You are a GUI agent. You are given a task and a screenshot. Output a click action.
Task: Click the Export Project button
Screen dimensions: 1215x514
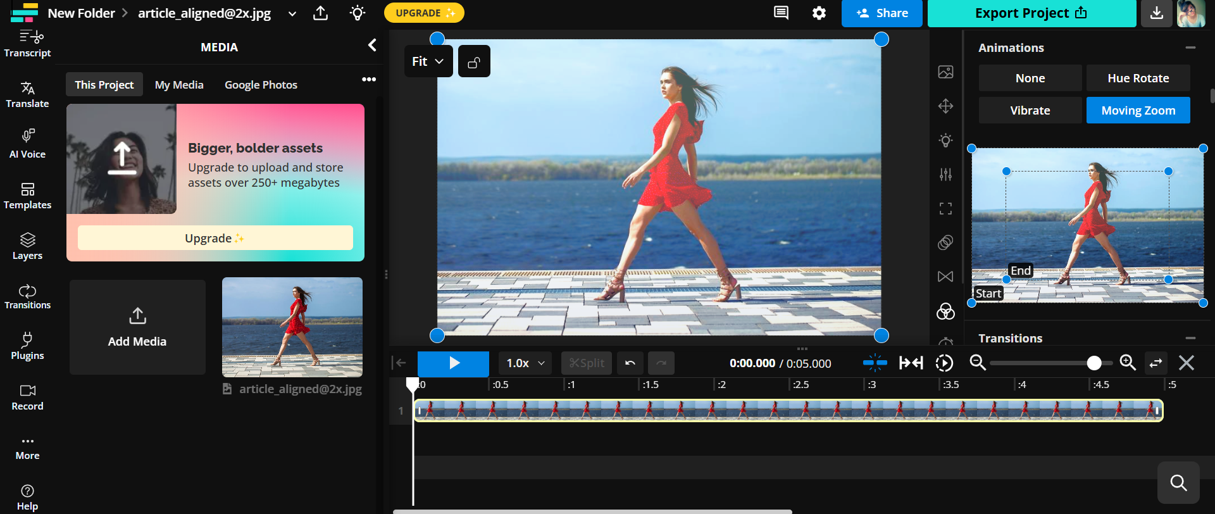click(1031, 13)
